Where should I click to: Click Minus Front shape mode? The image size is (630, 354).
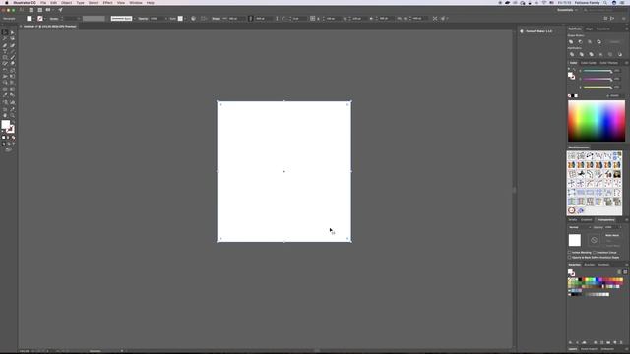(x=580, y=41)
